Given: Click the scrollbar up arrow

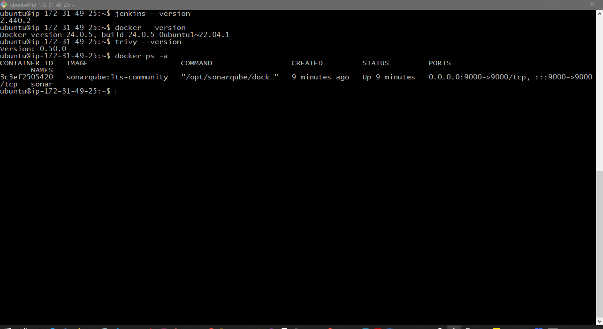Looking at the screenshot, I should [x=599, y=13].
